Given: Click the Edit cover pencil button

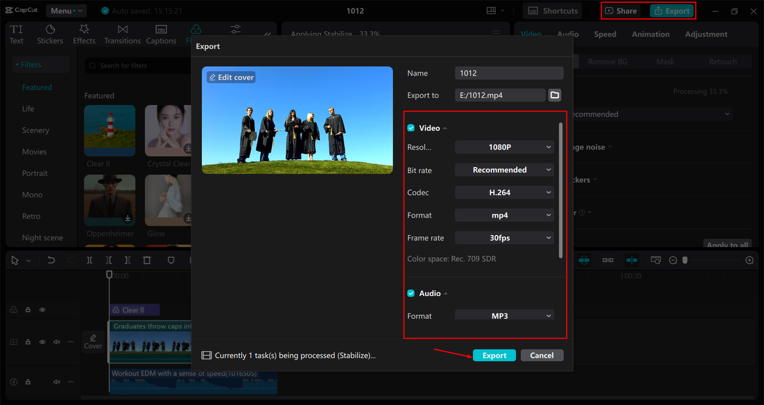Looking at the screenshot, I should tap(231, 78).
